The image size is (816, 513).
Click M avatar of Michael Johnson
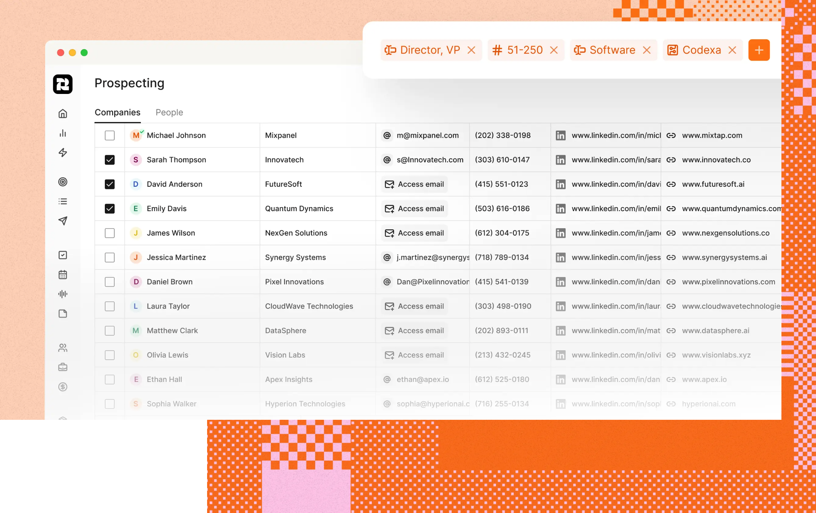(136, 135)
